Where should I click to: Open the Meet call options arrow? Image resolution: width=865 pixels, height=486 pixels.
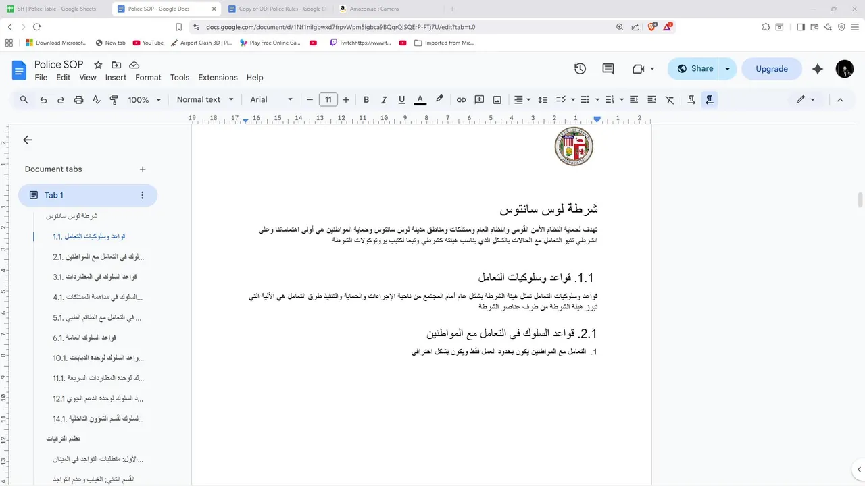click(x=652, y=69)
